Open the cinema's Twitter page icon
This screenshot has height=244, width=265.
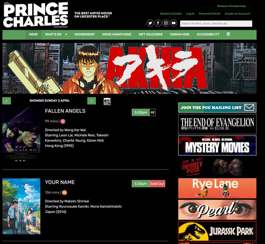(150, 23)
